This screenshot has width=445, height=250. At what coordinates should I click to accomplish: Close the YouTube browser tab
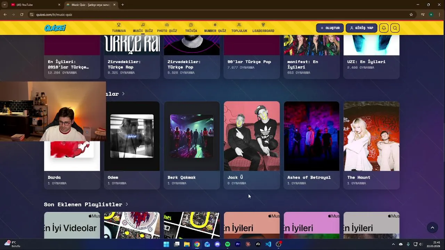coord(59,5)
